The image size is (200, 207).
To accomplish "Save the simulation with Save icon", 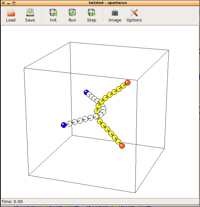I will click(30, 13).
